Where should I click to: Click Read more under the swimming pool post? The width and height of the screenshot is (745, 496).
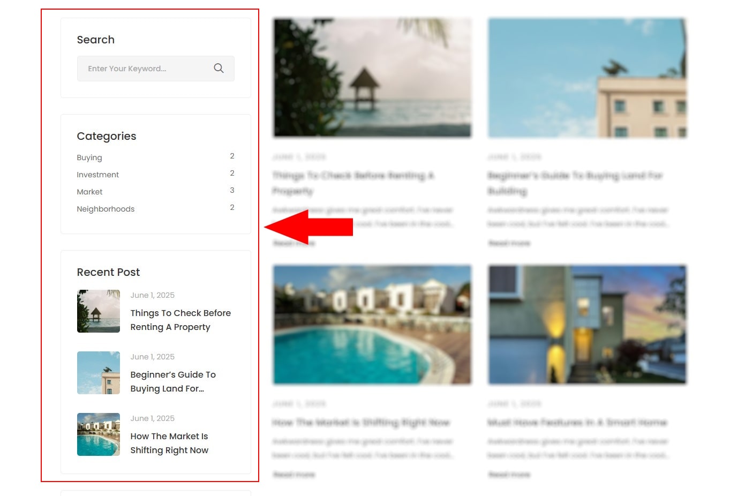pos(294,475)
